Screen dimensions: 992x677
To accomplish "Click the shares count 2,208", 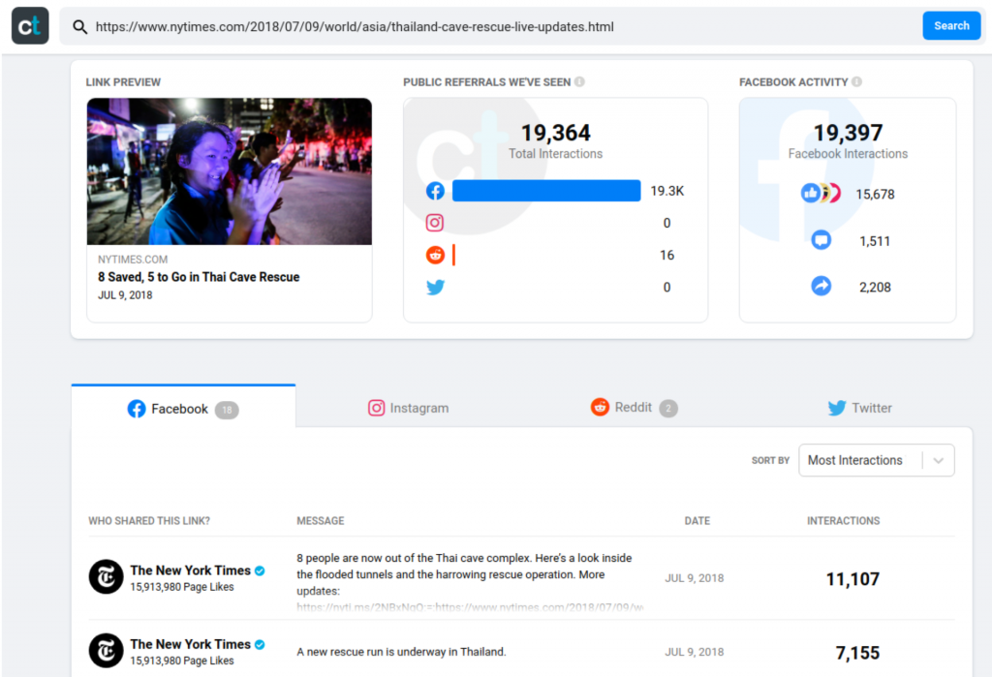I will 875,288.
